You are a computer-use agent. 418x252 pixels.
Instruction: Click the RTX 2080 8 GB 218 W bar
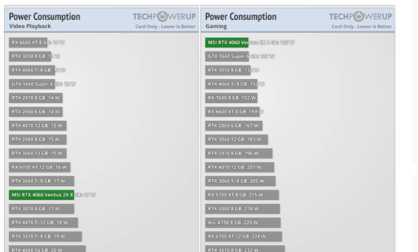242,209
